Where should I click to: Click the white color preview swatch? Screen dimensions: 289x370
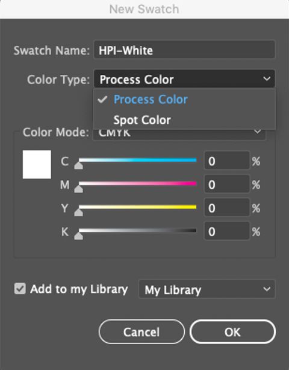[x=37, y=164]
